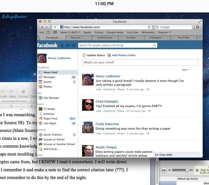Click Facebook globe notifications icon
Screen dimensions: 209x185
tap(73, 45)
